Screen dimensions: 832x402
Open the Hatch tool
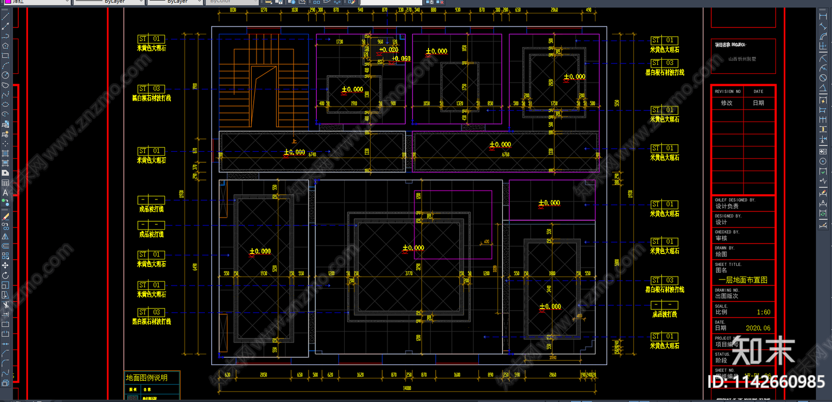pos(5,153)
